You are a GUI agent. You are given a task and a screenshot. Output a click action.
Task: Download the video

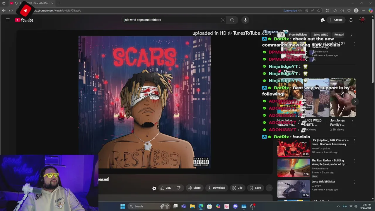(217, 188)
